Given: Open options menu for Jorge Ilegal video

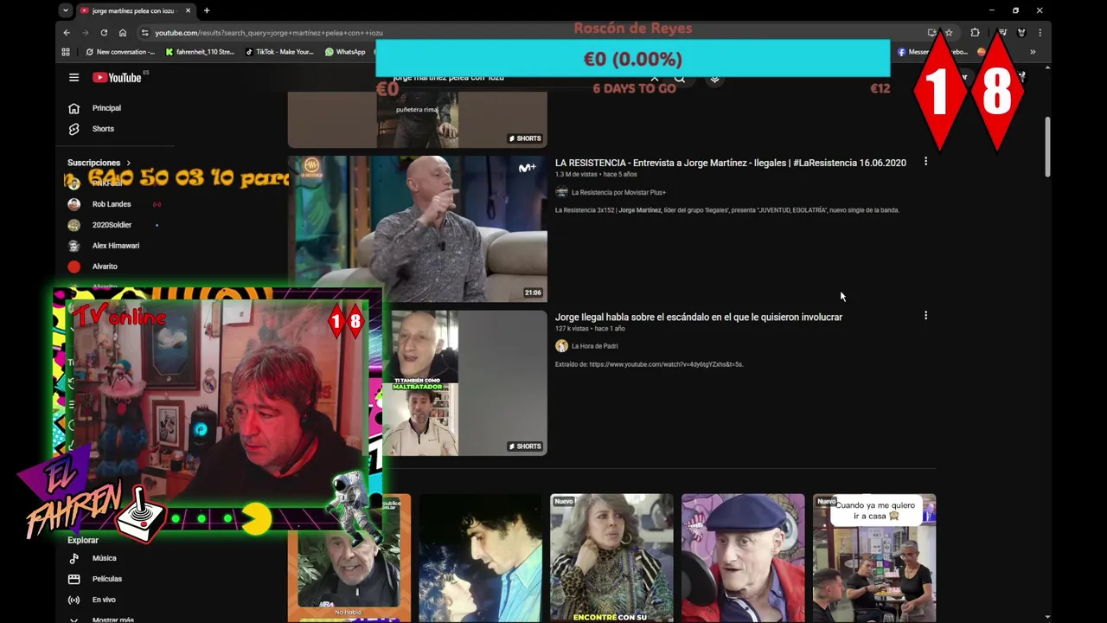Looking at the screenshot, I should (x=925, y=316).
